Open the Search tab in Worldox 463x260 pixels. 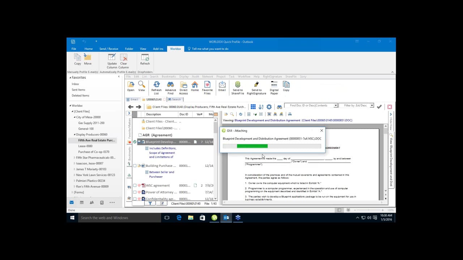tap(176, 99)
